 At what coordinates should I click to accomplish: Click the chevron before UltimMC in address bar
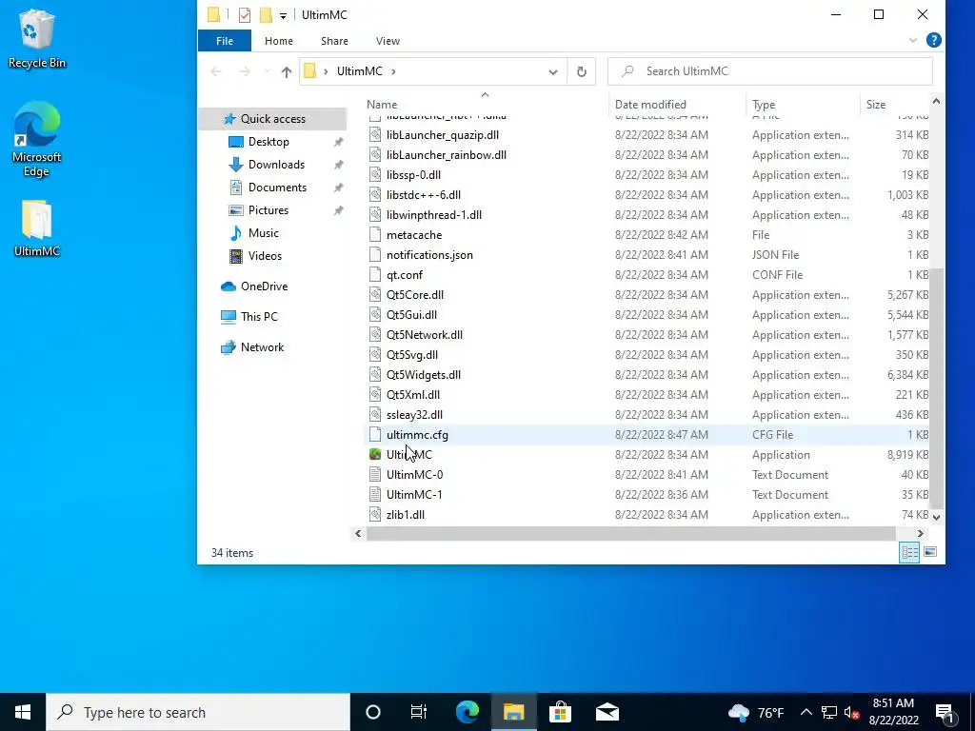click(x=326, y=71)
